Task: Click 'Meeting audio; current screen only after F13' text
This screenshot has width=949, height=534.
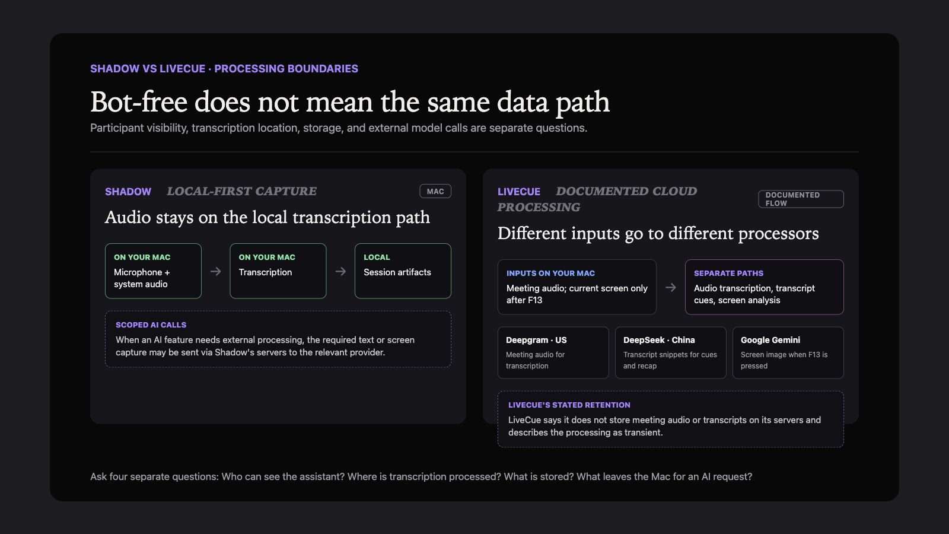Action: (x=577, y=294)
